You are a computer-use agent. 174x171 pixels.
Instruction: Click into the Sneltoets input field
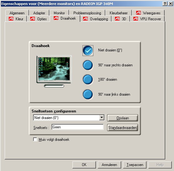77,127
